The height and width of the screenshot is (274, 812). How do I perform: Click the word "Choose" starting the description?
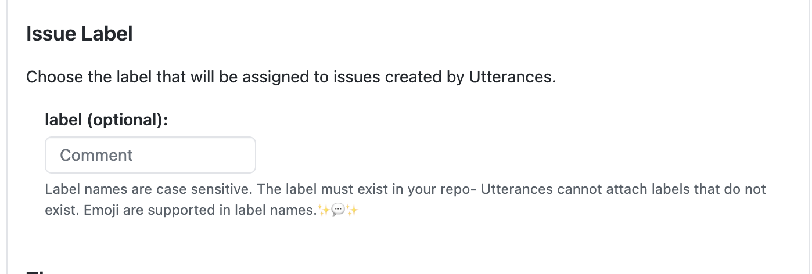click(x=55, y=77)
